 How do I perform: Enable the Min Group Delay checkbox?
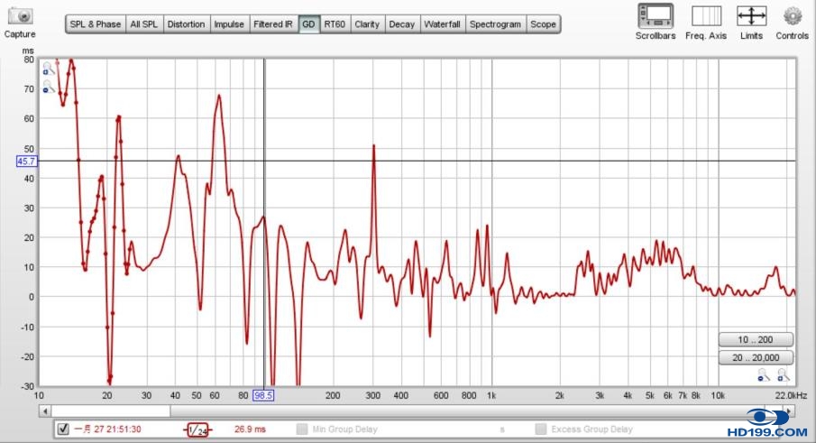click(x=302, y=429)
